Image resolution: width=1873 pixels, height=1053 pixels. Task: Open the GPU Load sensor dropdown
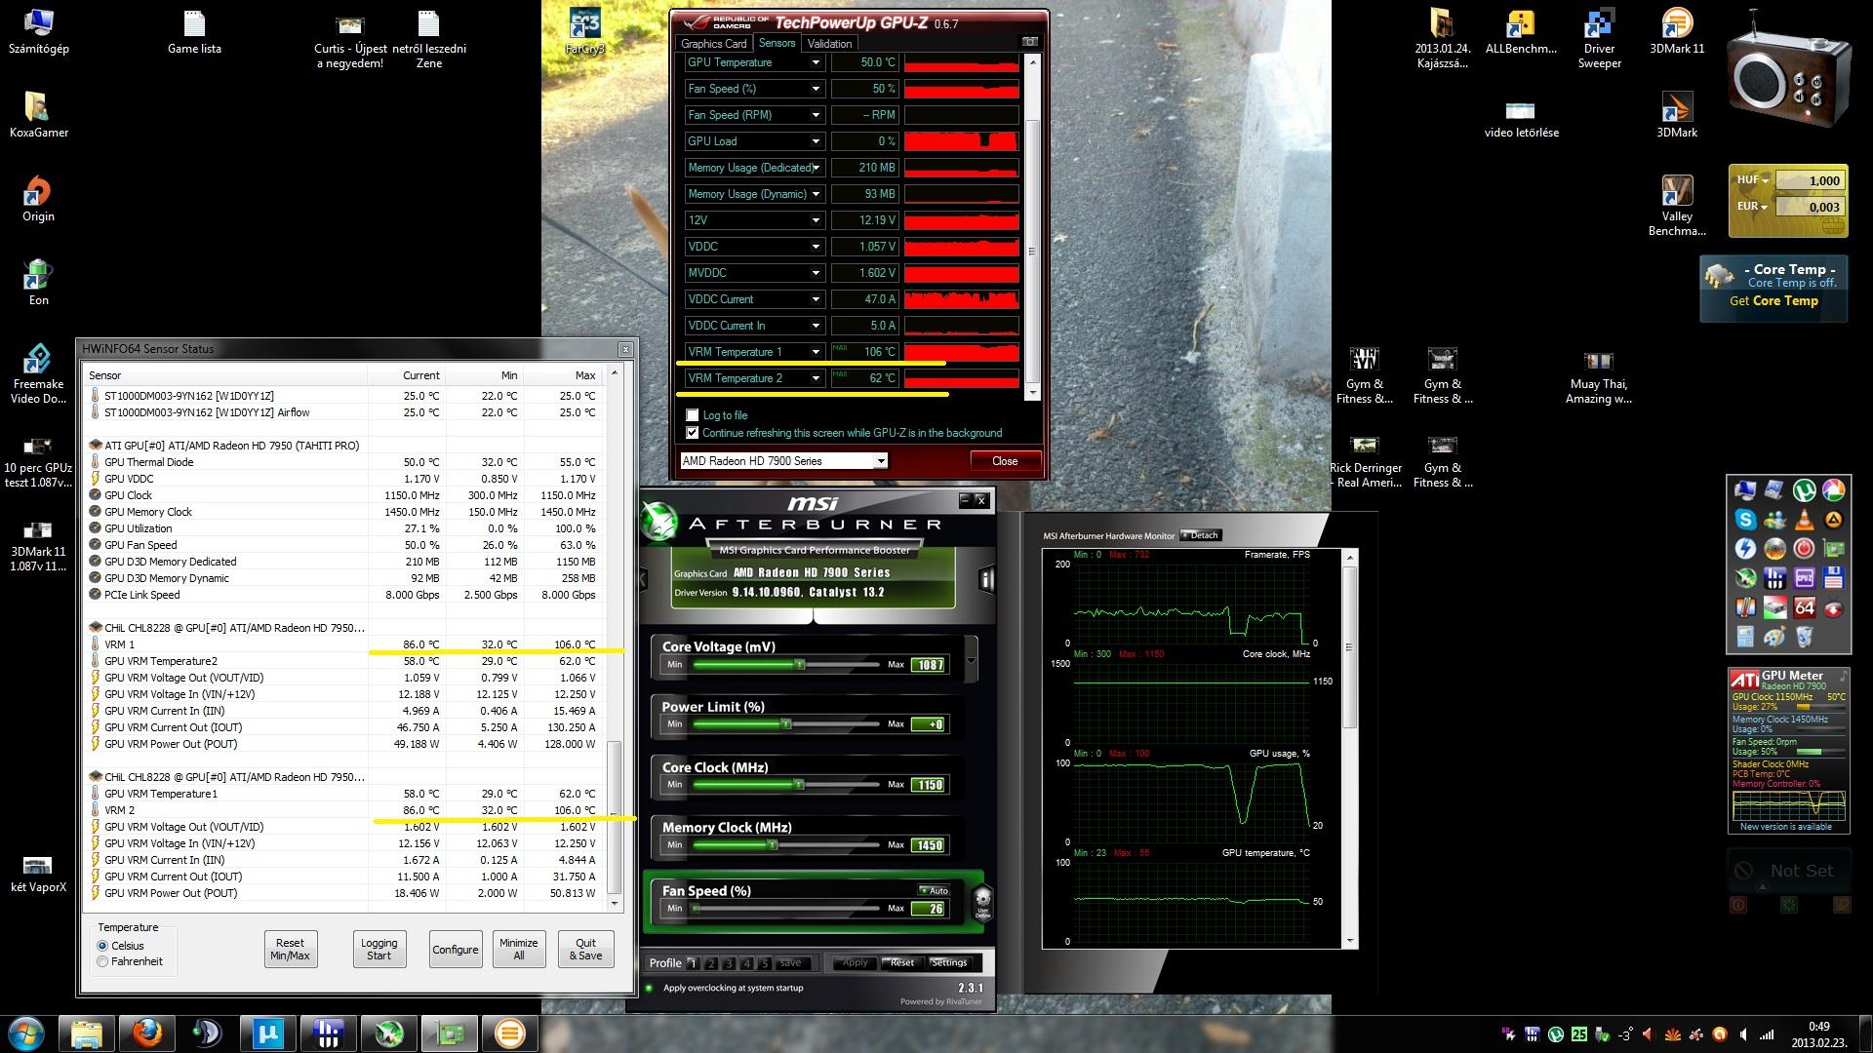(816, 141)
